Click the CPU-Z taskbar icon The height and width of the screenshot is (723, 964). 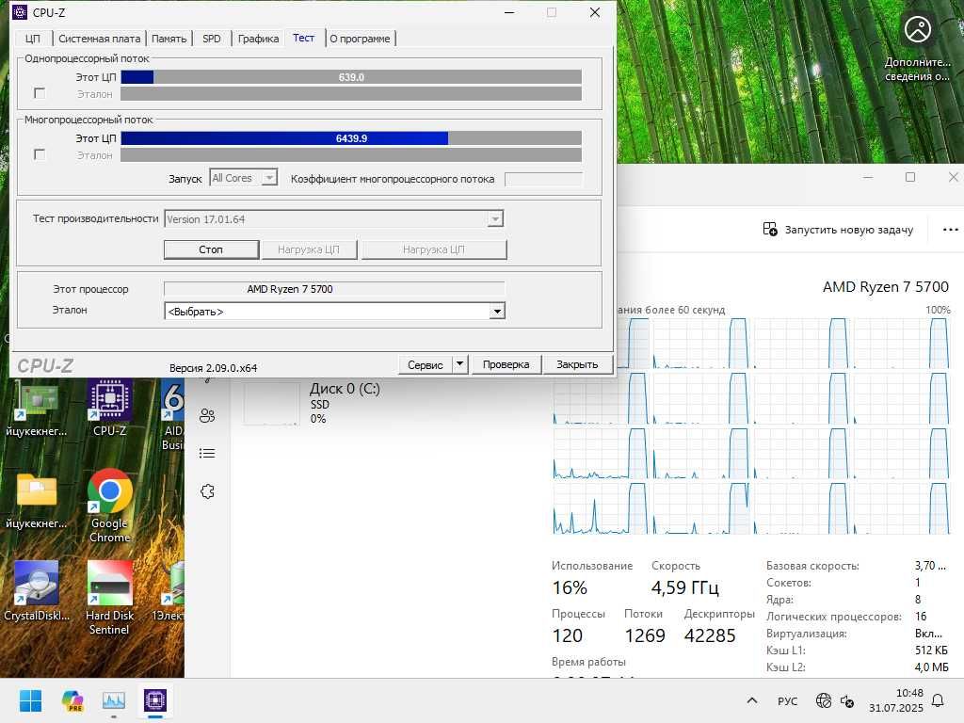155,700
